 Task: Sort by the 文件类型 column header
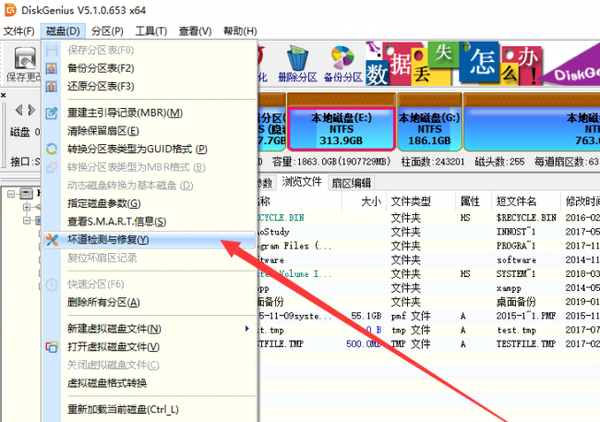pos(421,201)
